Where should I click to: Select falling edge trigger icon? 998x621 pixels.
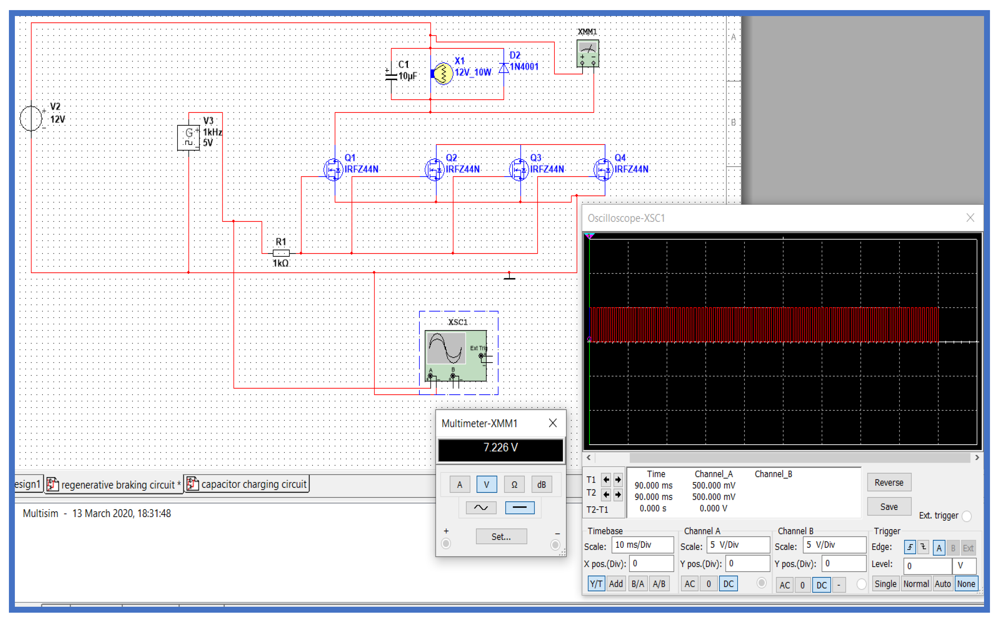coord(923,547)
